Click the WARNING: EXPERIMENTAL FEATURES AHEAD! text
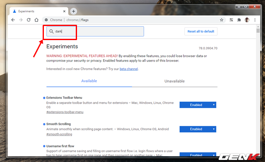Screen dimensions: 265x162 pyautogui.click(x=82, y=56)
